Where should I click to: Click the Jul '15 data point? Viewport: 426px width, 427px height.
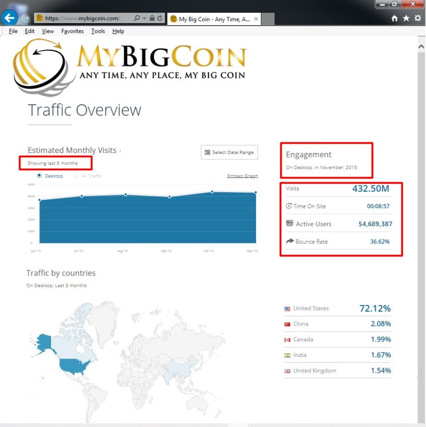coord(82,196)
